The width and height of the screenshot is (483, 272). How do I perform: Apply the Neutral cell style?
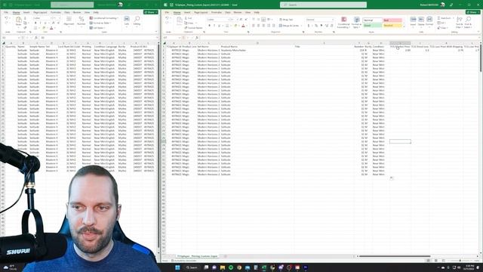(x=392, y=25)
